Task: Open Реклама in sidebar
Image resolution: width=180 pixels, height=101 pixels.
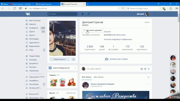Action: point(33,67)
